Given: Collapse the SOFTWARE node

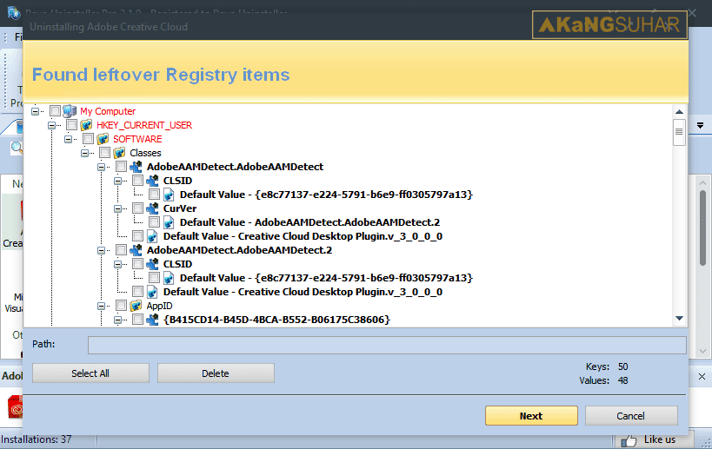Looking at the screenshot, I should [68, 139].
